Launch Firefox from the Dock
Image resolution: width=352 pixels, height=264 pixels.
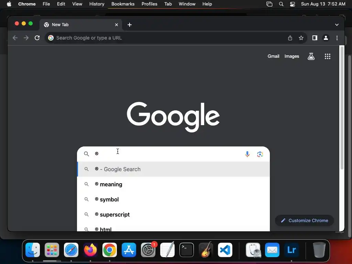tap(90, 250)
